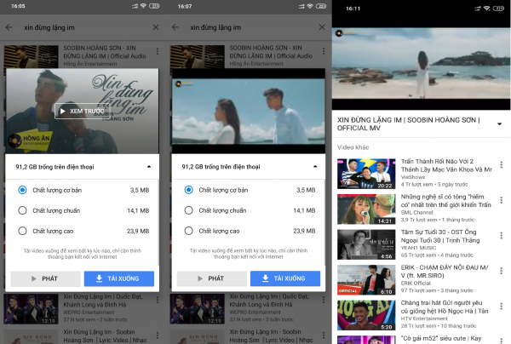511x344 pixels.
Task: Collapse storage info arrow in middle dialog
Action: [x=315, y=166]
